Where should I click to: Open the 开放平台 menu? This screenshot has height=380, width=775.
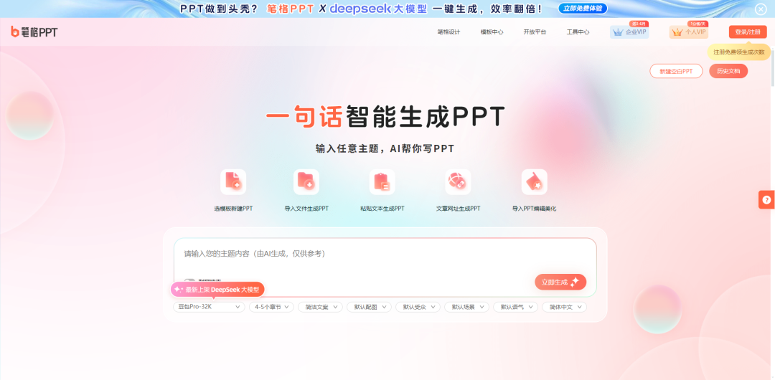pyautogui.click(x=535, y=32)
